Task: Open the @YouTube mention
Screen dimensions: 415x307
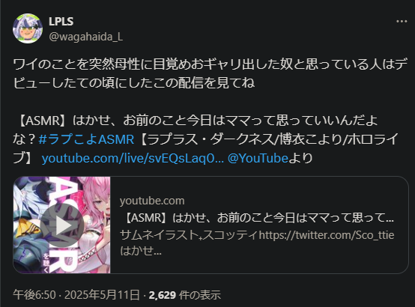Action: (258, 158)
